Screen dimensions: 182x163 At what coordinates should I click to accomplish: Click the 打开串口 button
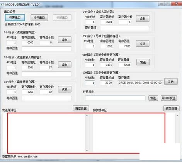39,18
